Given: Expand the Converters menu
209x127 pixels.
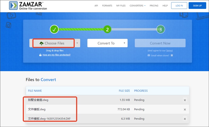Looking at the screenshot, I should 137,6.
